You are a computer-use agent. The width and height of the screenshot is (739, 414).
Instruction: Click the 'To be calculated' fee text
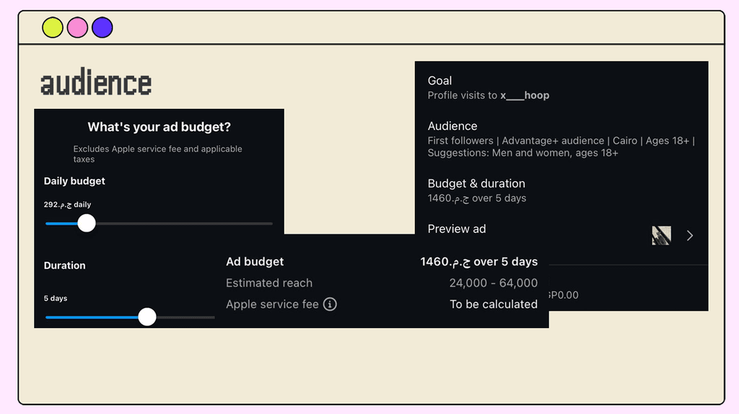[x=494, y=304]
